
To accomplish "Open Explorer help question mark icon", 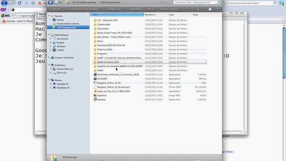I will coord(217,9).
